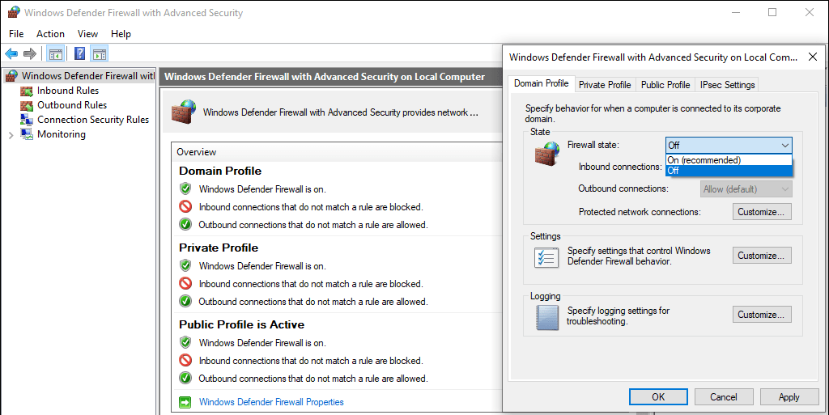The height and width of the screenshot is (415, 829).
Task: Switch to the Private Profile tab
Action: pyautogui.click(x=605, y=84)
